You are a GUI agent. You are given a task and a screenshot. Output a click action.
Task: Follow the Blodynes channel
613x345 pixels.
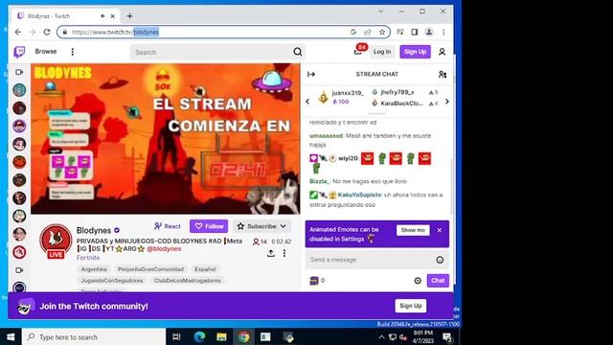click(x=209, y=226)
